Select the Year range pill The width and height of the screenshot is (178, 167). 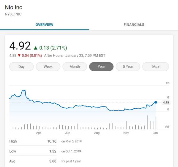click(x=101, y=67)
